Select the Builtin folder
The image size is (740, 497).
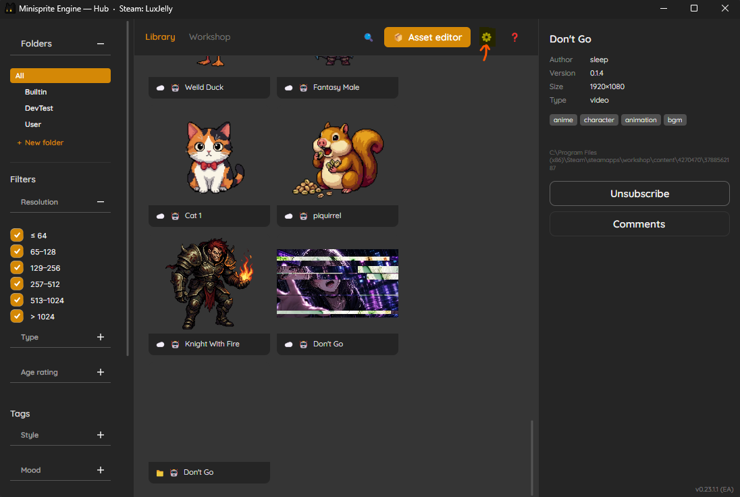click(36, 92)
